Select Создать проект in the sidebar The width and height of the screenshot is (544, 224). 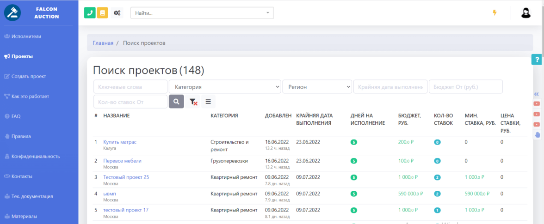pos(28,76)
